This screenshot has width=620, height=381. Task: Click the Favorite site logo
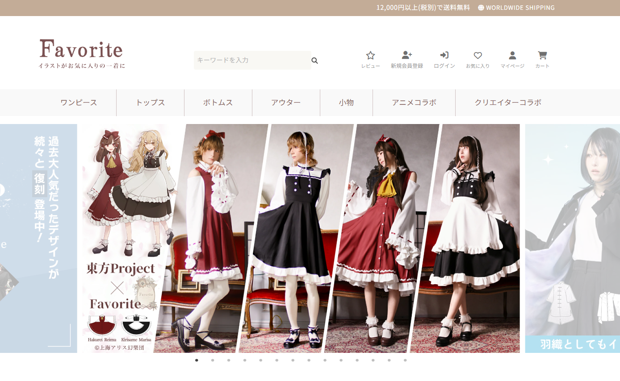82,54
